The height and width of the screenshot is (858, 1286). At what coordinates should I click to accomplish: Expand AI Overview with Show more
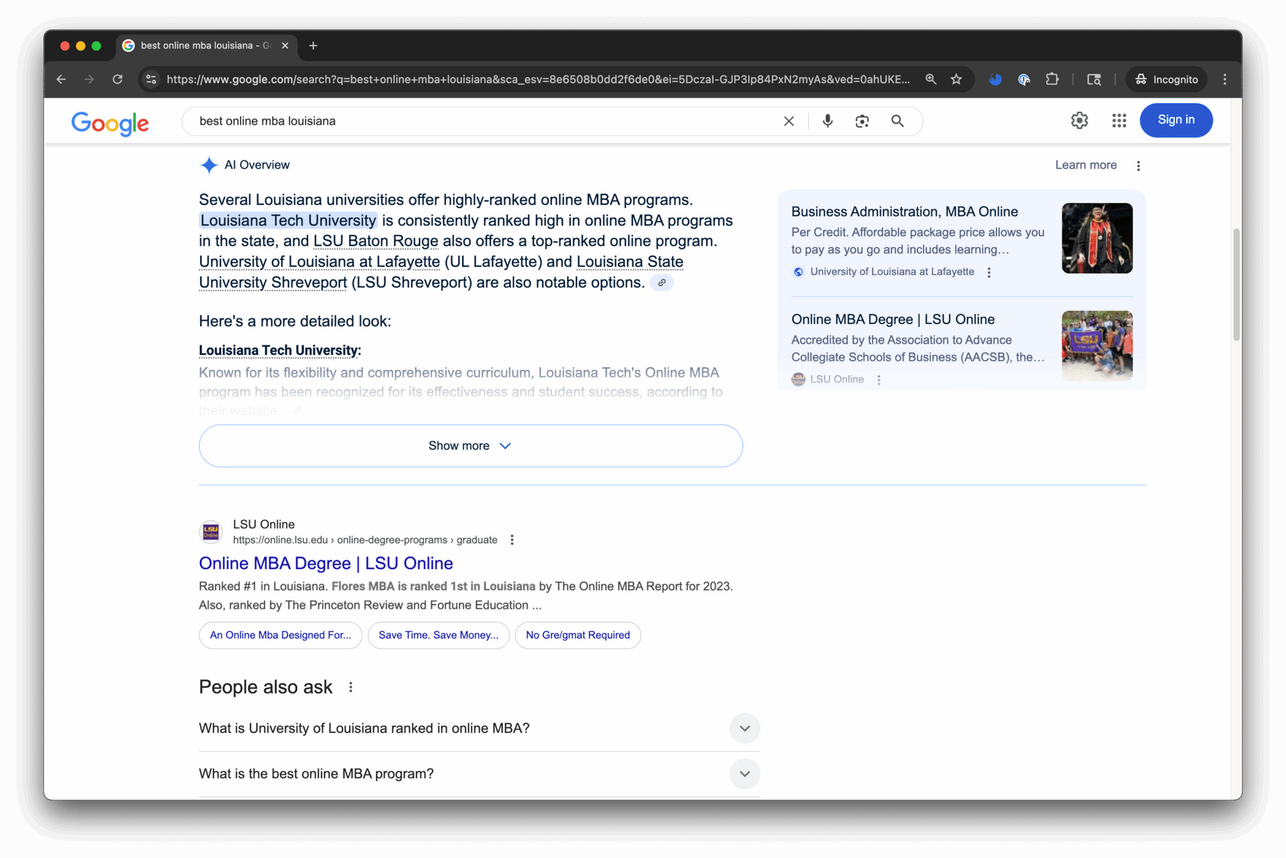point(470,446)
